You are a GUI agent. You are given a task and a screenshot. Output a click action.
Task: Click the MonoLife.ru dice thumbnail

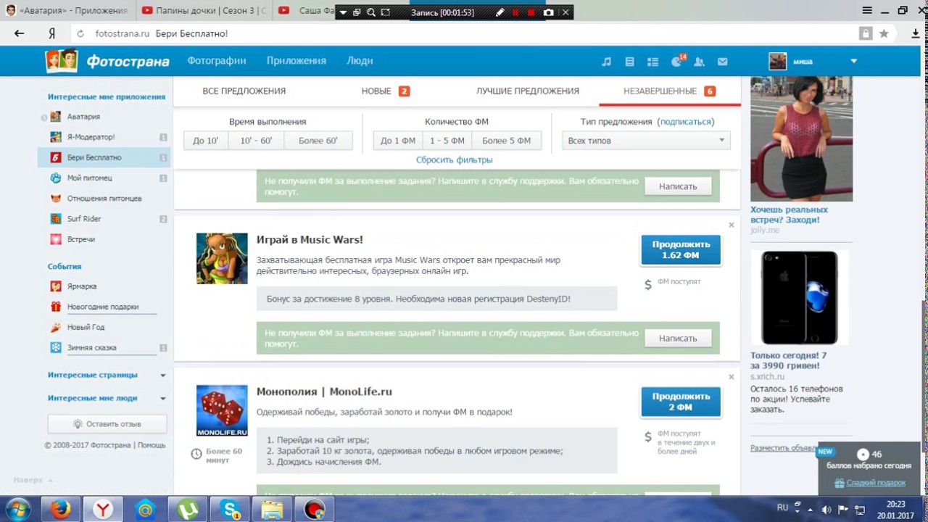click(x=222, y=410)
